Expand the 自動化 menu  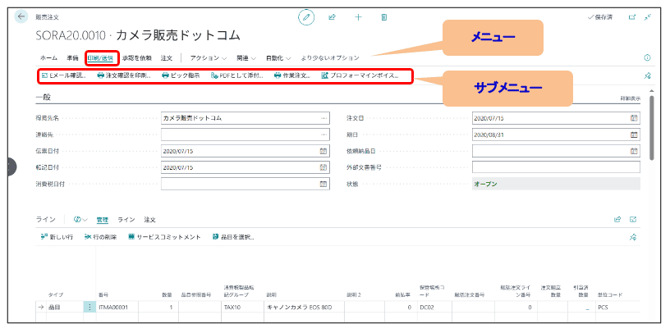(x=278, y=58)
